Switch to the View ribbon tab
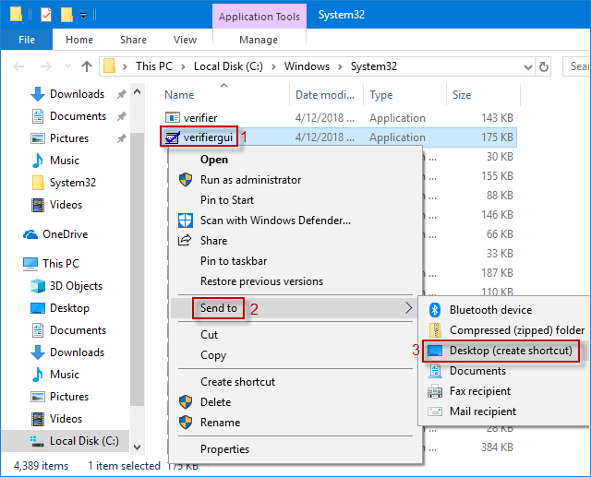The image size is (591, 477). [185, 40]
